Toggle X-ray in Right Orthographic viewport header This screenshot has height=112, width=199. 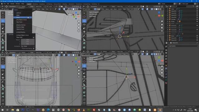(152, 9)
